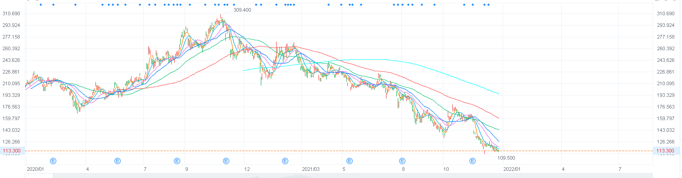Click month 4 label after 2022/01
This screenshot has width=682, height=178.
(563, 169)
